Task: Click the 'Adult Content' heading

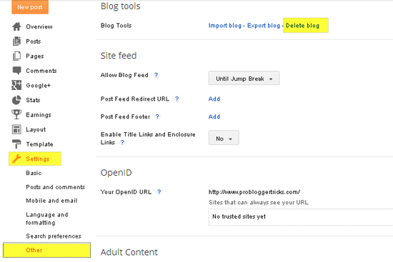Action: pos(129,252)
